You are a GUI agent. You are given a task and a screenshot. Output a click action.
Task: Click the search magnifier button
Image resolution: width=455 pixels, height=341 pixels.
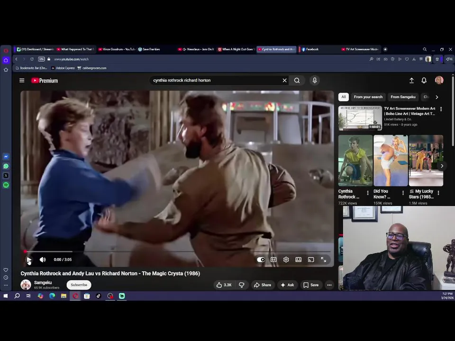[297, 81]
